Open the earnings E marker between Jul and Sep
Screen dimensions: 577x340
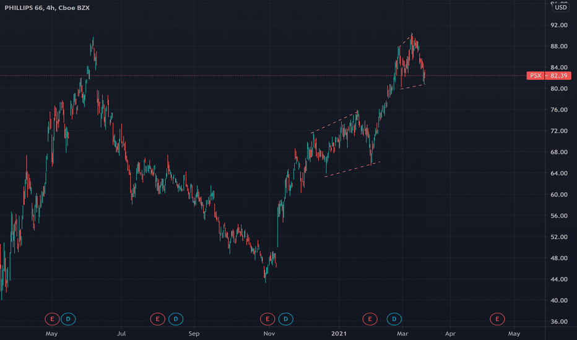pos(157,319)
